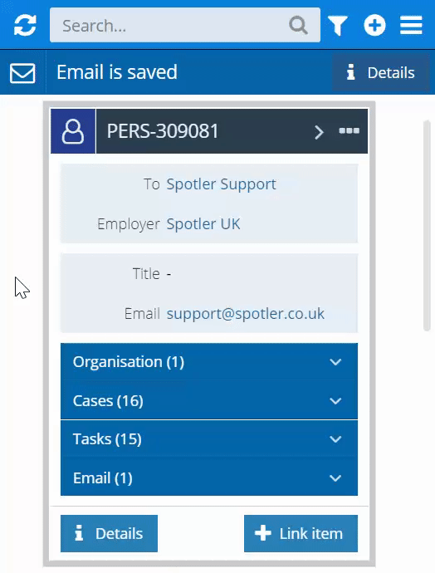Click the support@spotler.co.uk email link

click(x=246, y=314)
